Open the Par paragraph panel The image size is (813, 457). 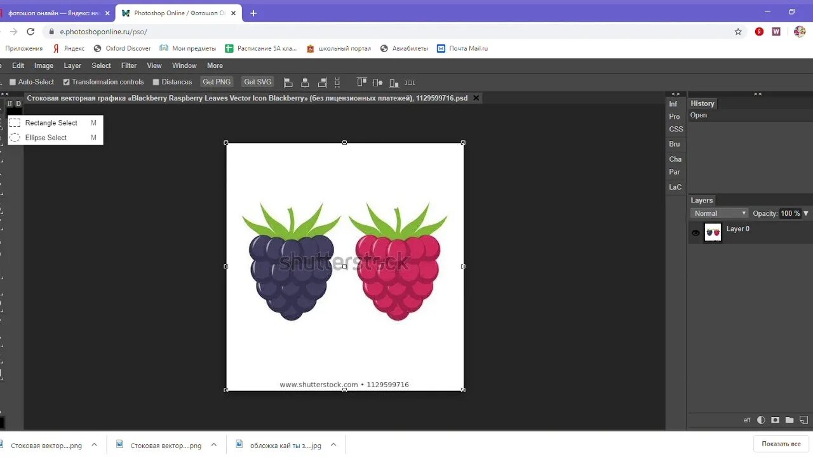coord(675,172)
